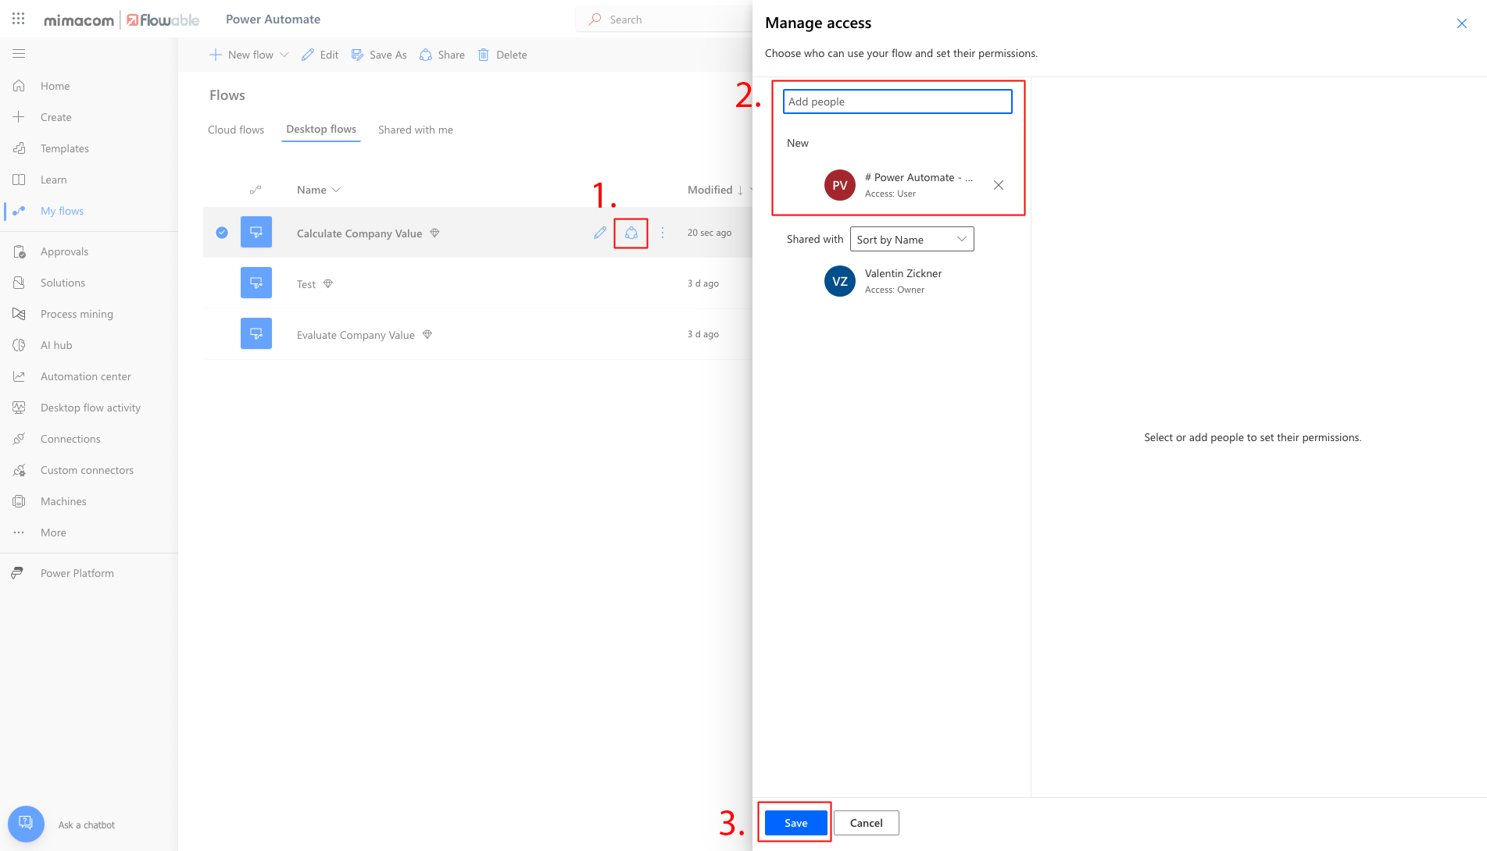The height and width of the screenshot is (851, 1487).
Task: Click the Add people input field
Action: [x=896, y=101]
